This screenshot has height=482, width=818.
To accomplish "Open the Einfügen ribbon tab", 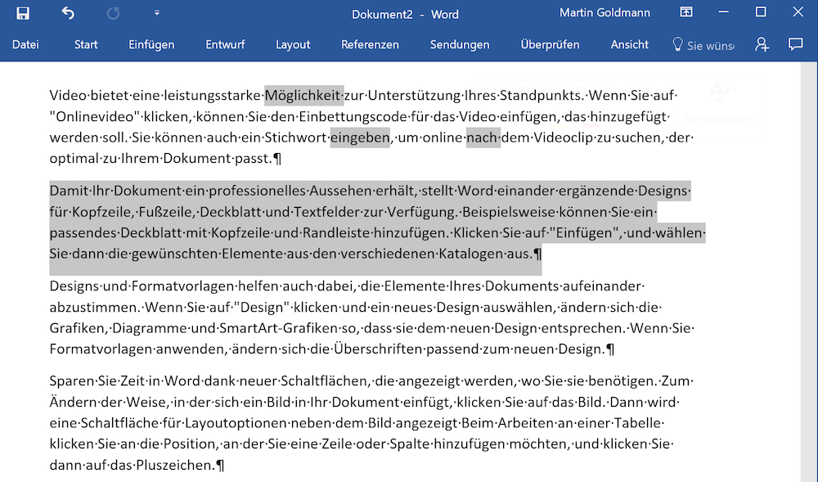I will [152, 45].
